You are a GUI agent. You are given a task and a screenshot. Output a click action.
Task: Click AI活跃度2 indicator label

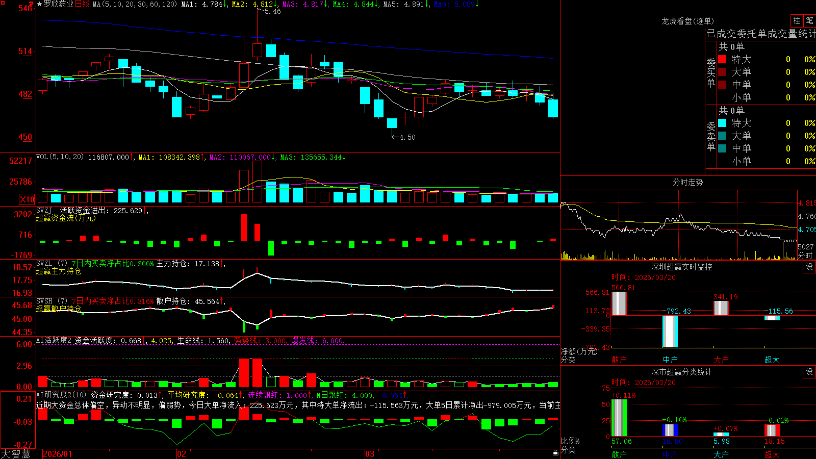pyautogui.click(x=54, y=341)
